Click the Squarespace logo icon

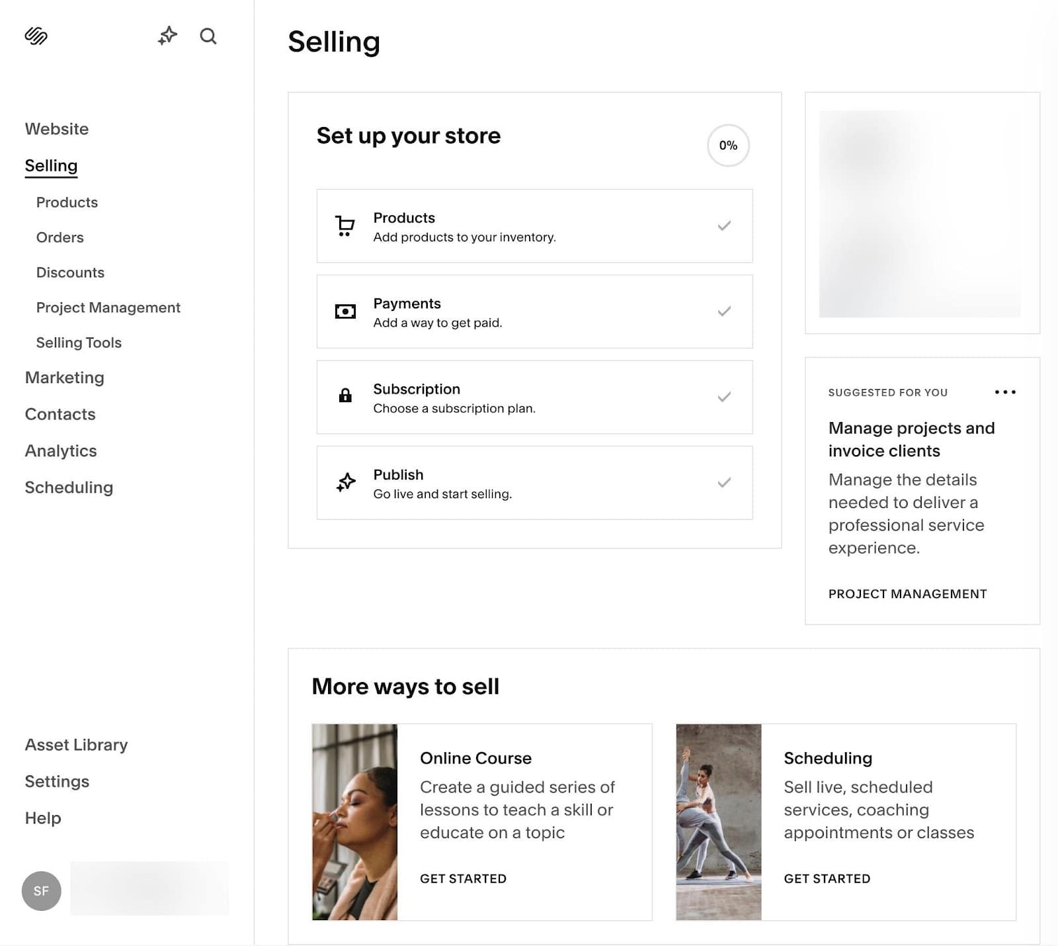click(x=37, y=38)
